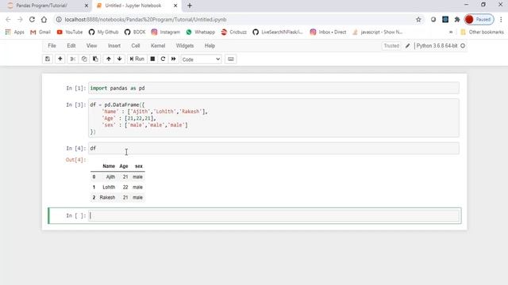
Task: Open the Help menu
Action: point(210,46)
